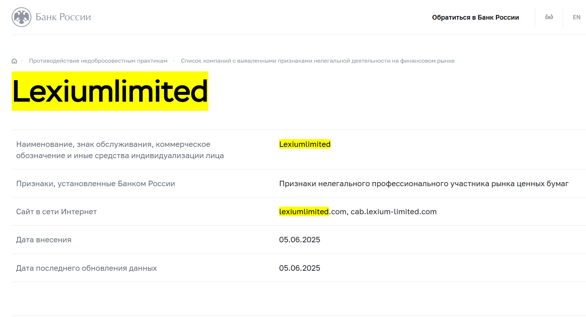Image resolution: width=586 pixels, height=317 pixels.
Task: Open the company list breadcrumb entry
Action: (317, 60)
